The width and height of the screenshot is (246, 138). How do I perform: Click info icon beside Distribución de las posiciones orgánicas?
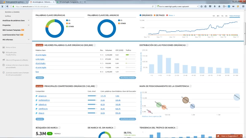tap(187, 45)
